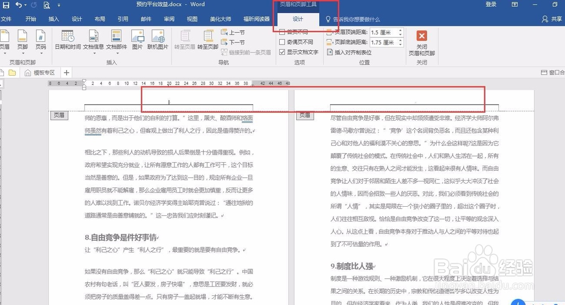Open the 文件 menu
Viewport: 565px width, 305px height.
point(6,19)
